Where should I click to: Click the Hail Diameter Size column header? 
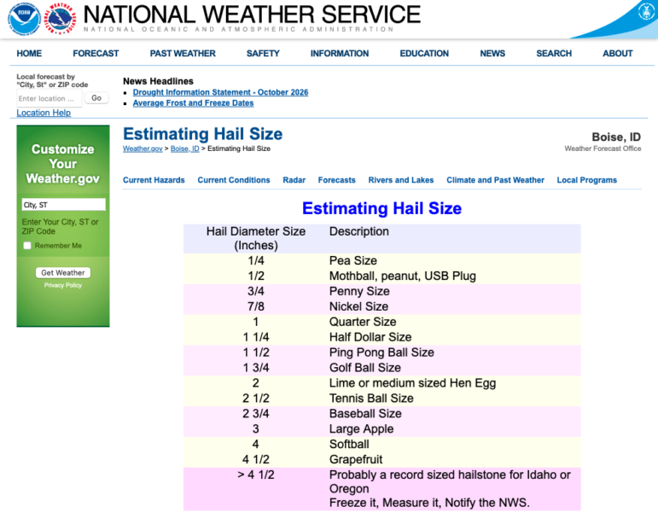(256, 238)
